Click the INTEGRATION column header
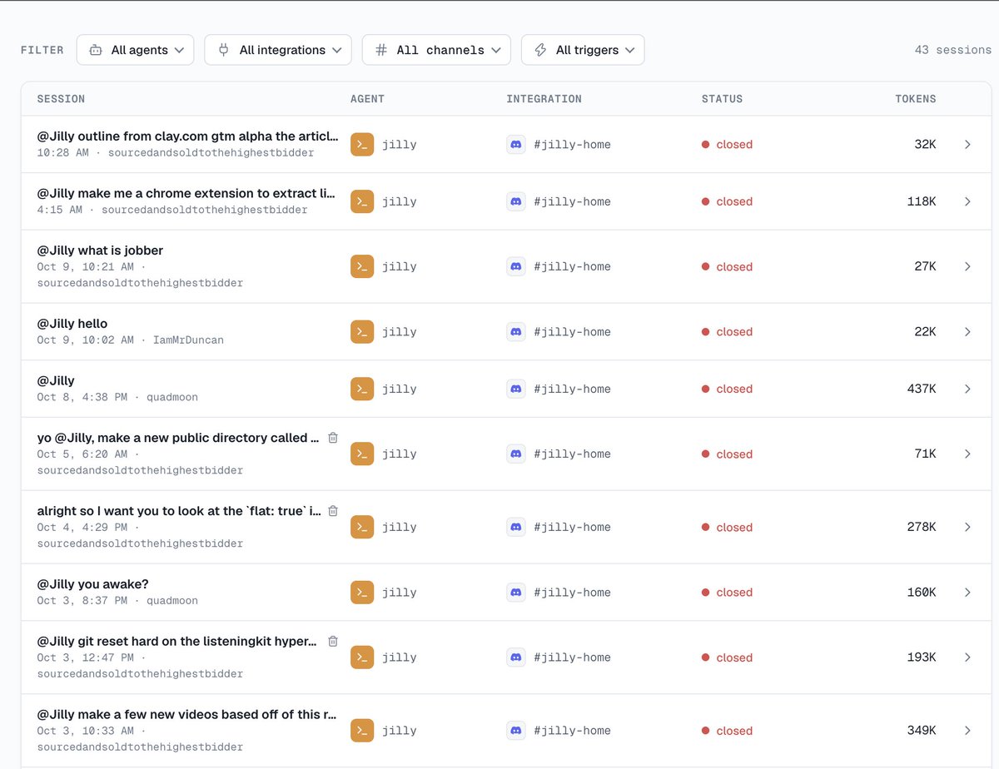The width and height of the screenshot is (999, 769). pyautogui.click(x=544, y=99)
